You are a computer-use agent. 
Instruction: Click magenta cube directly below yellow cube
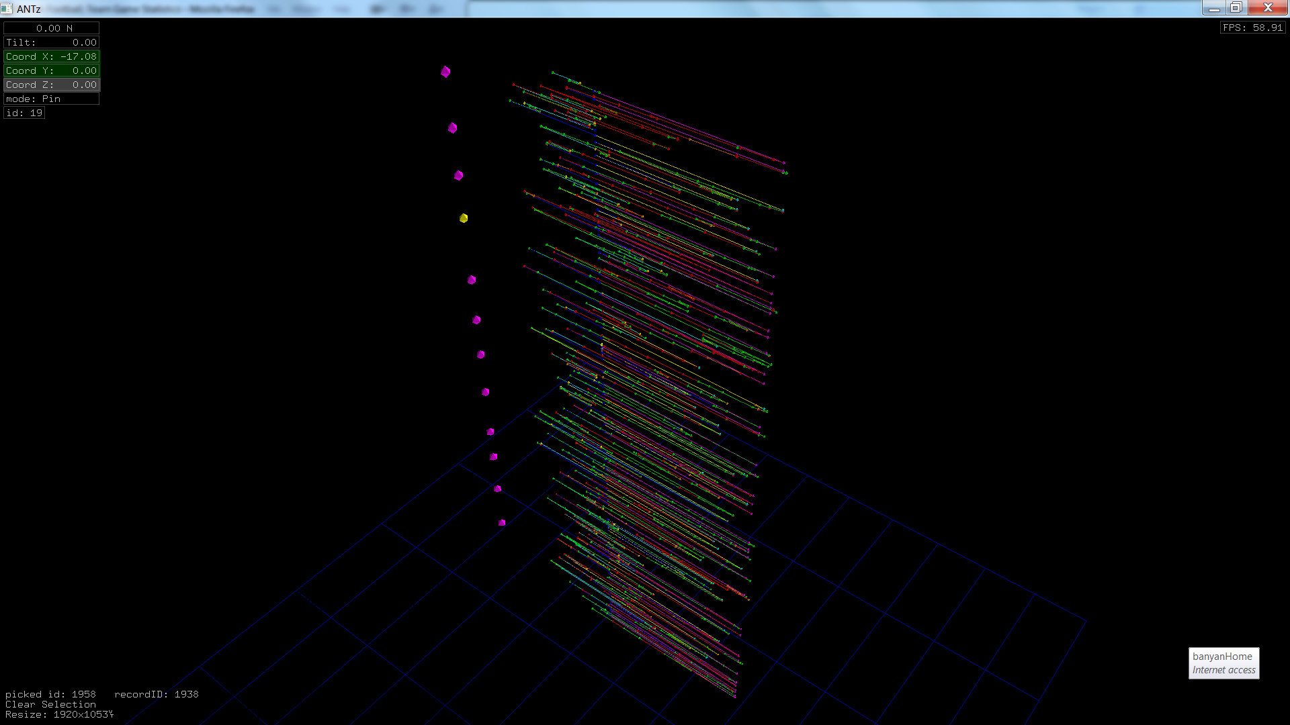click(472, 280)
